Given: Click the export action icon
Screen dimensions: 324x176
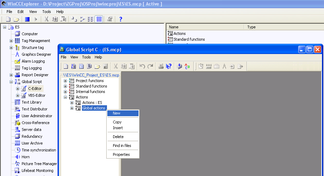Looking at the screenshot, I should (240, 66).
